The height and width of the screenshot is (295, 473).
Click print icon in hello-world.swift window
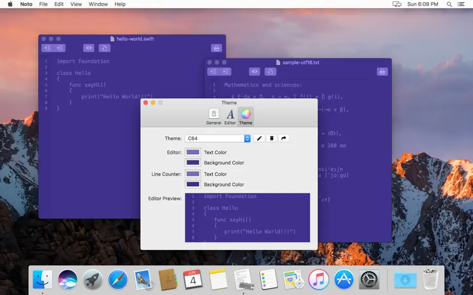click(x=216, y=48)
